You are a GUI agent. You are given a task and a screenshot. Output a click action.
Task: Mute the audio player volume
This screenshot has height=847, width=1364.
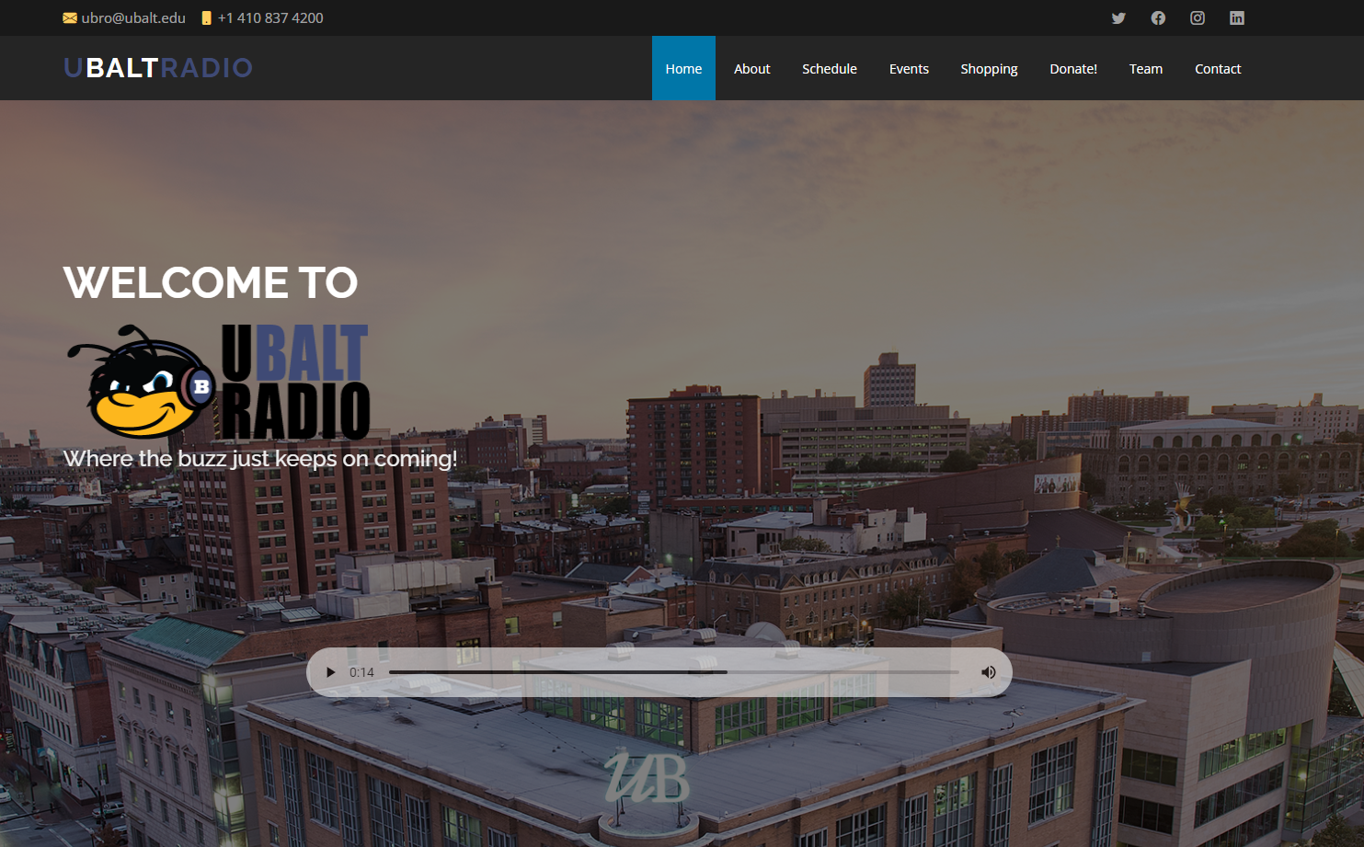[989, 672]
